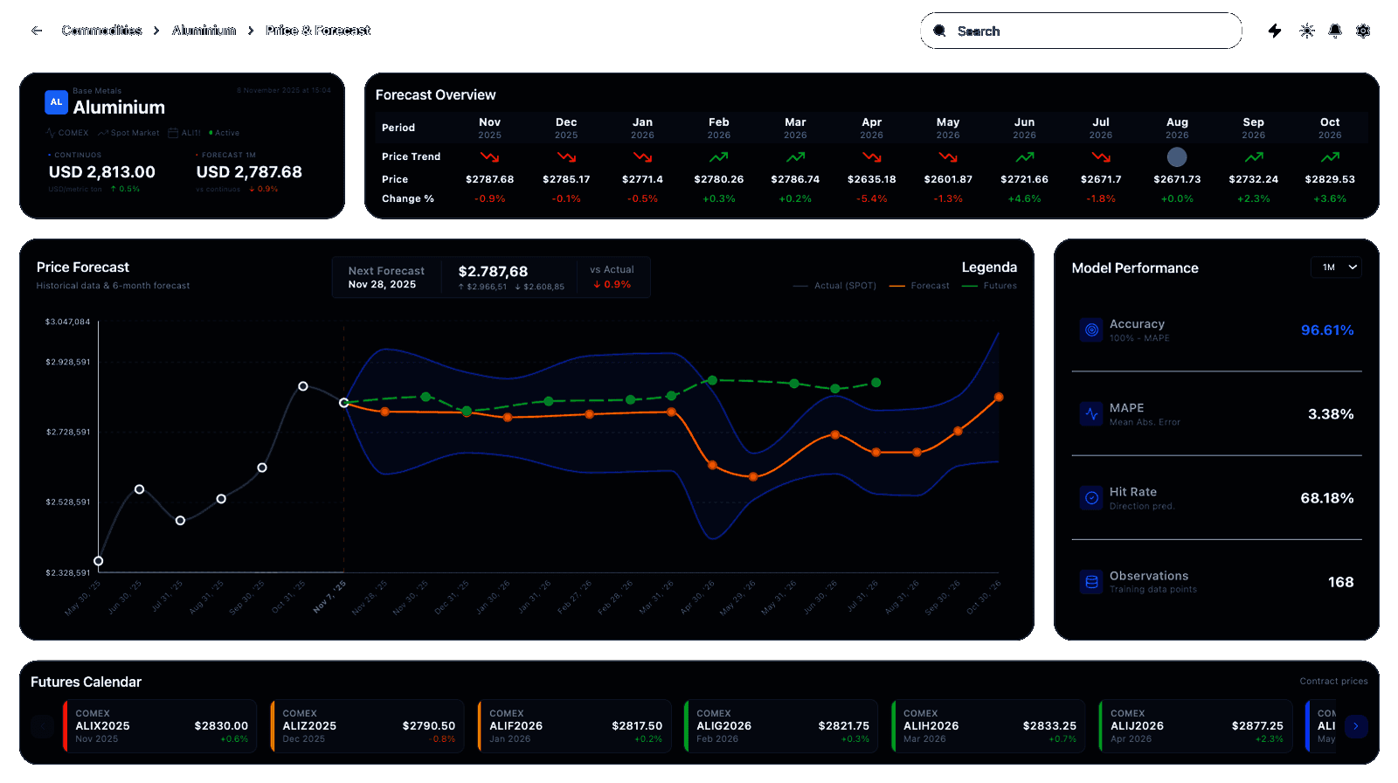Click the 96.61% accuracy value
The width and height of the screenshot is (1398, 783).
pos(1327,330)
